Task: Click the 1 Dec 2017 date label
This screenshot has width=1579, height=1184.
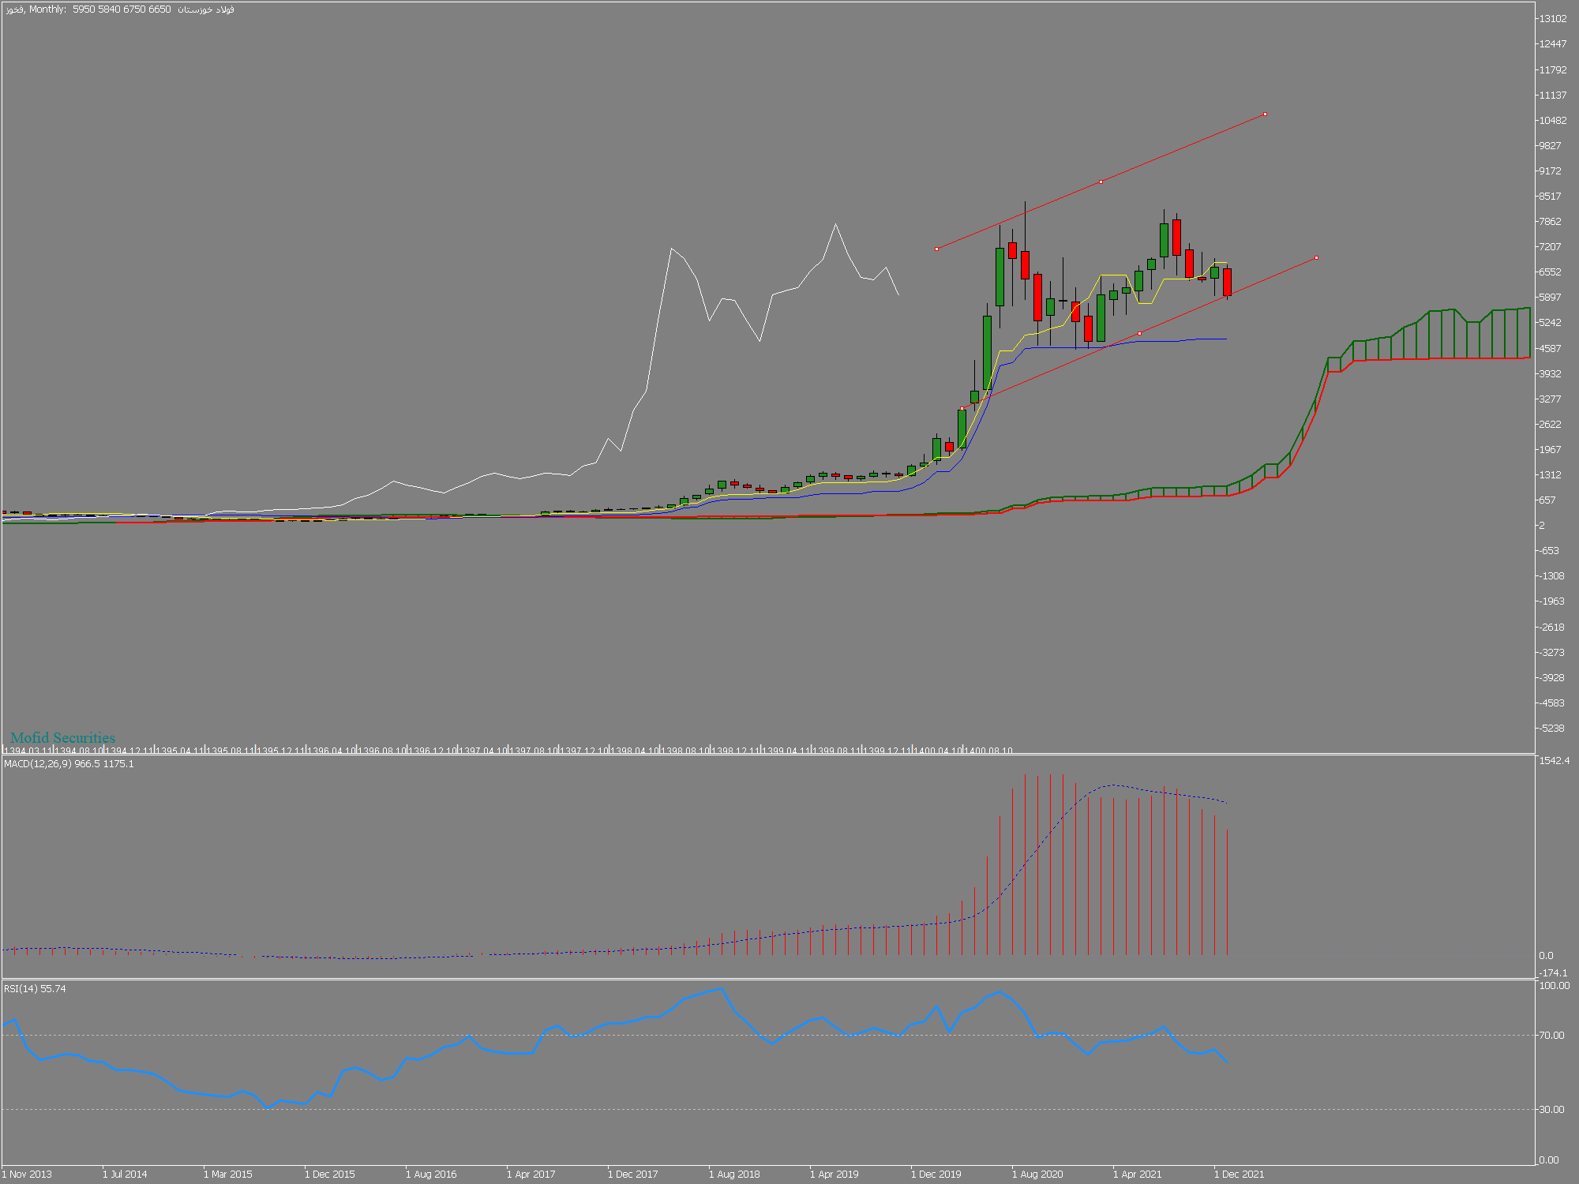Action: pos(633,1175)
